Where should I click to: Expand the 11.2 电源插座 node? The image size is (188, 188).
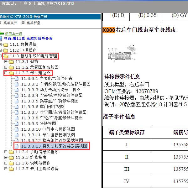[x=1, y=50]
